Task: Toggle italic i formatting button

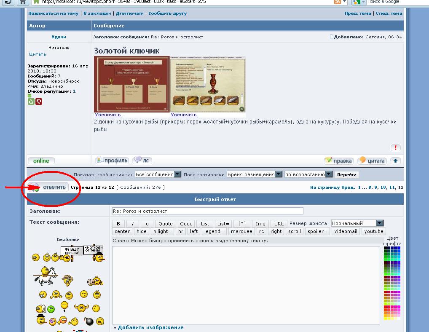Action: (x=133, y=224)
